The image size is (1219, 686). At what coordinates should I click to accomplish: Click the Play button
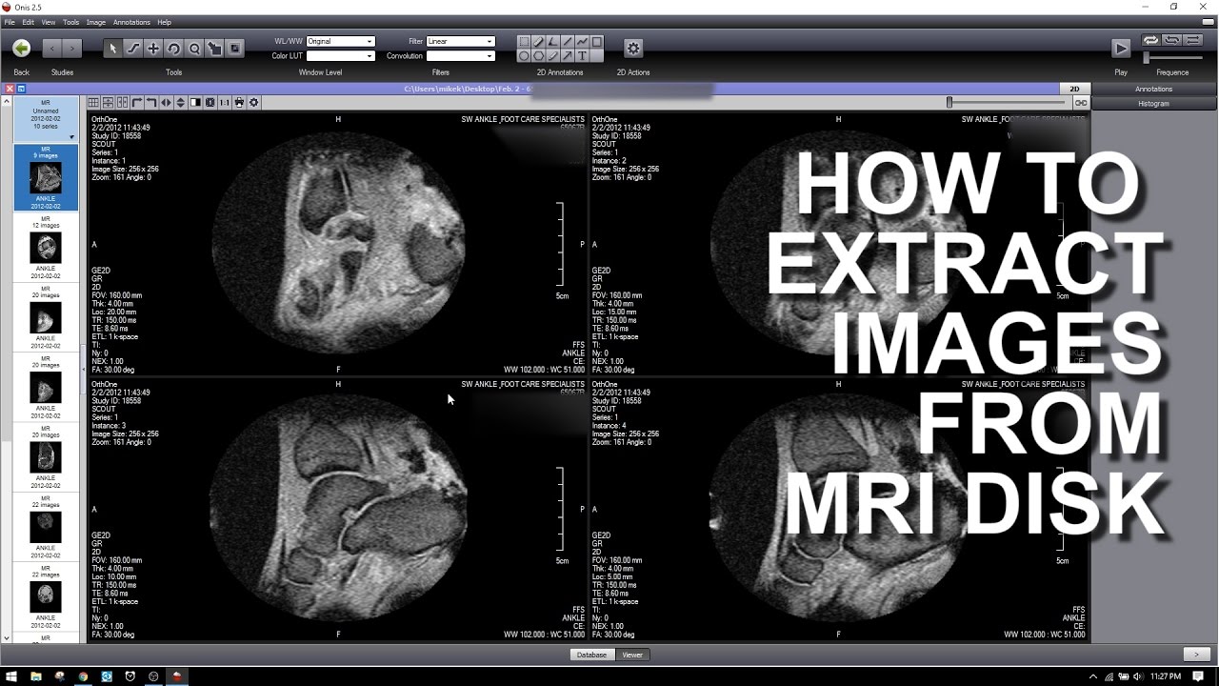[1121, 49]
